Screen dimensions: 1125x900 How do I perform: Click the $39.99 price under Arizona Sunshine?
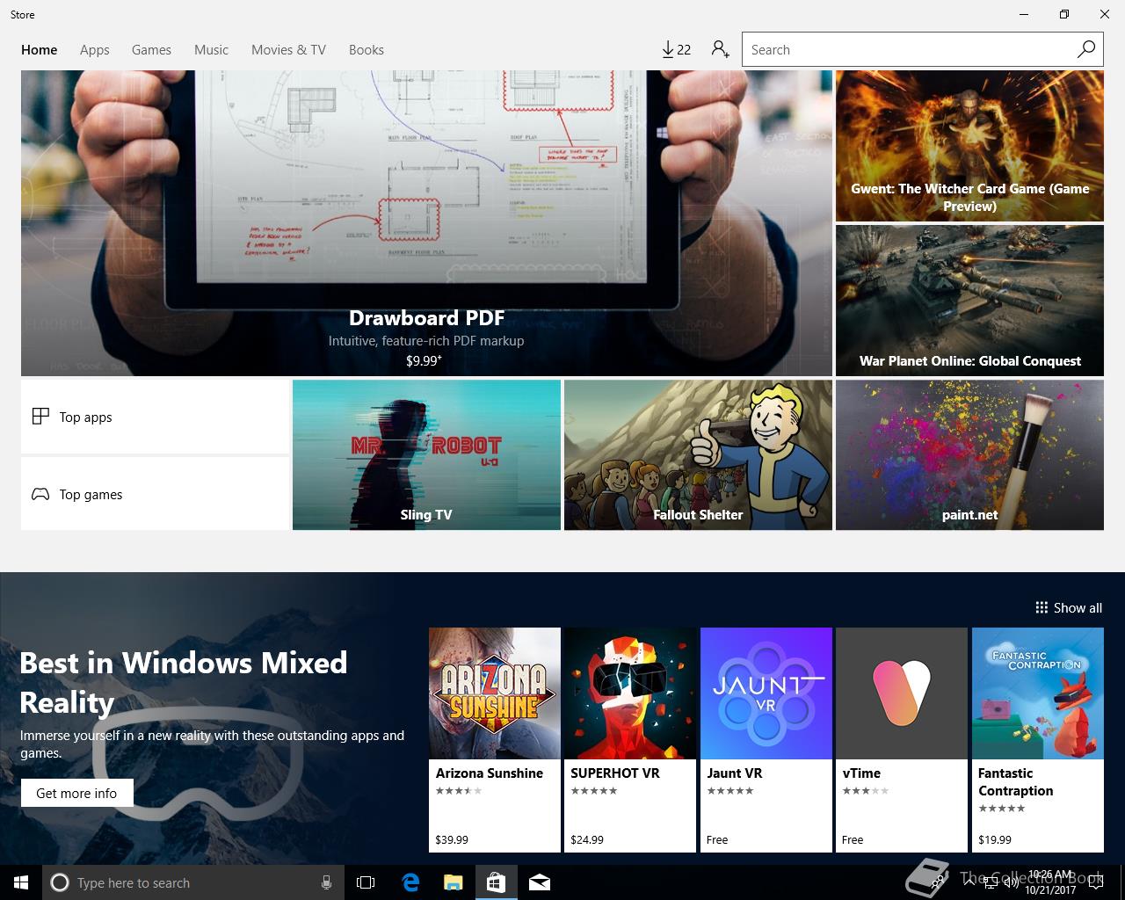[452, 839]
